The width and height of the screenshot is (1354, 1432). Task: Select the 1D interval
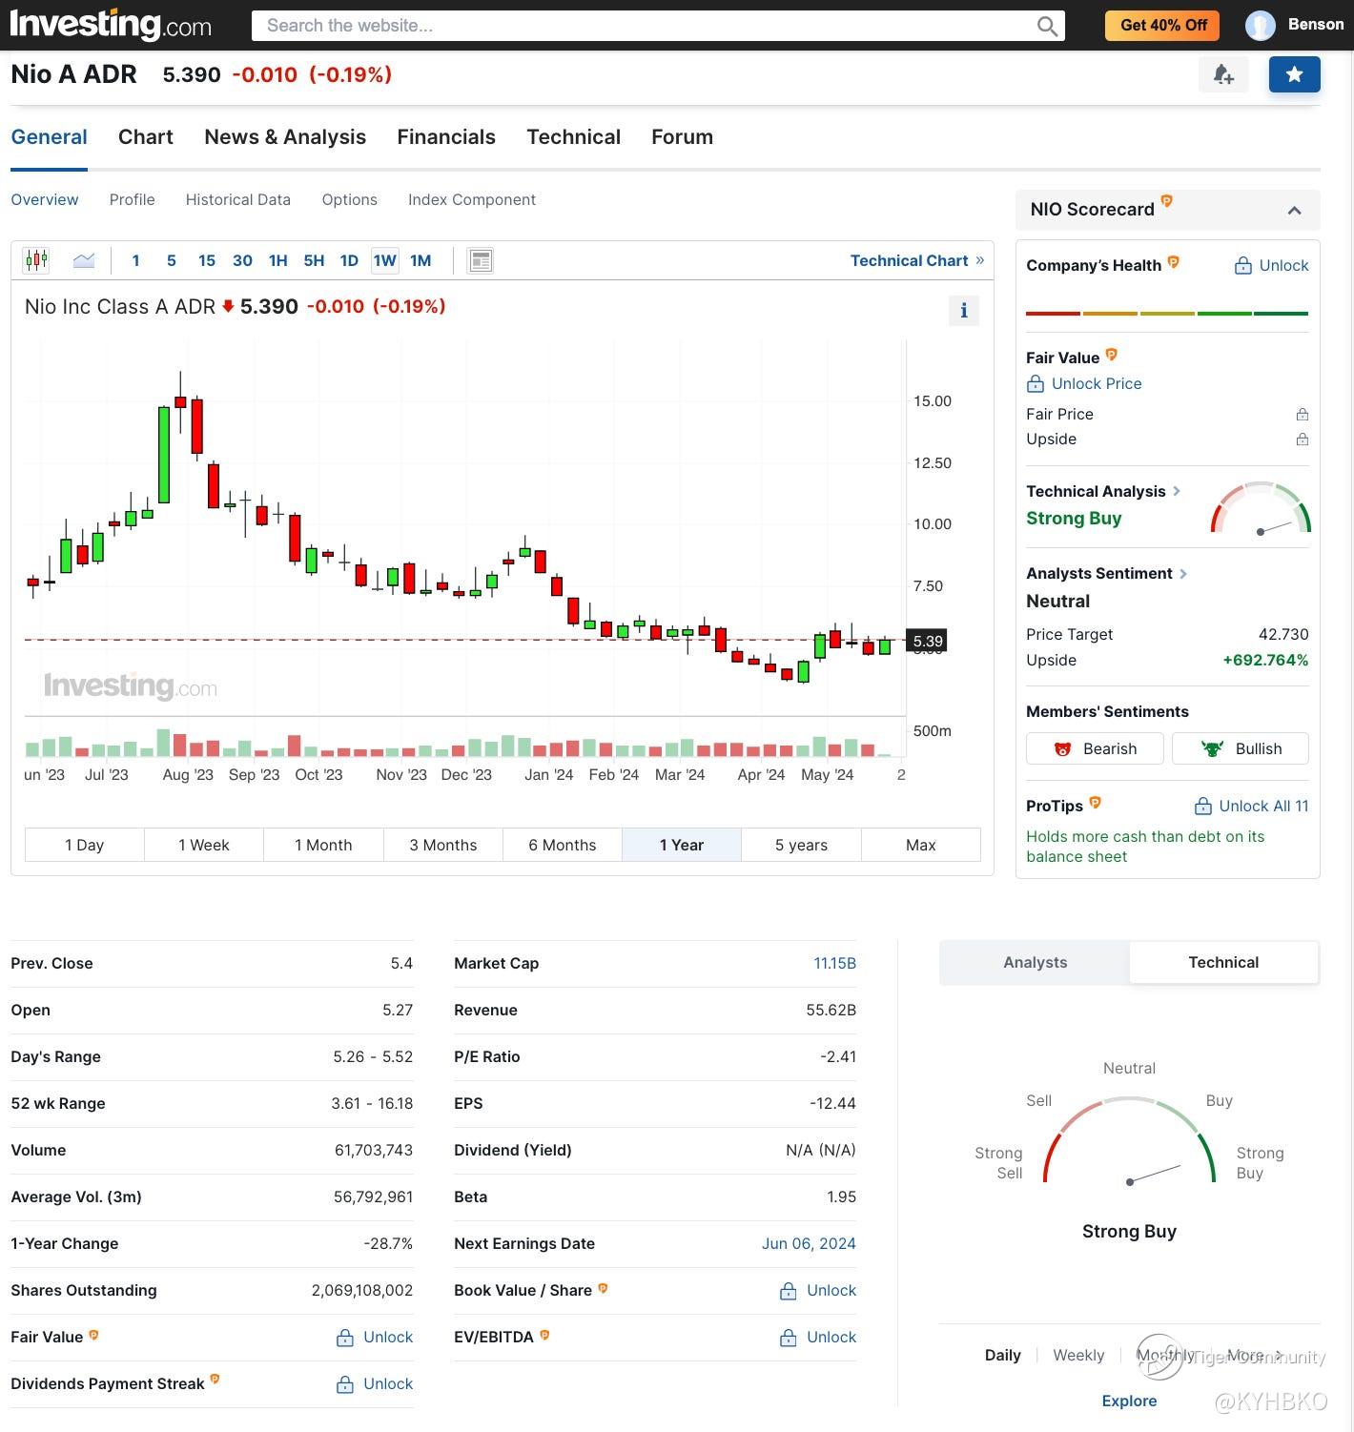349,260
